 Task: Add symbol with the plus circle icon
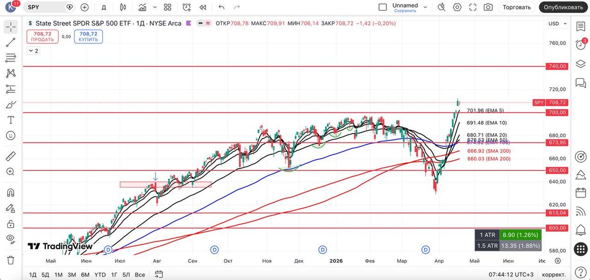(x=85, y=7)
